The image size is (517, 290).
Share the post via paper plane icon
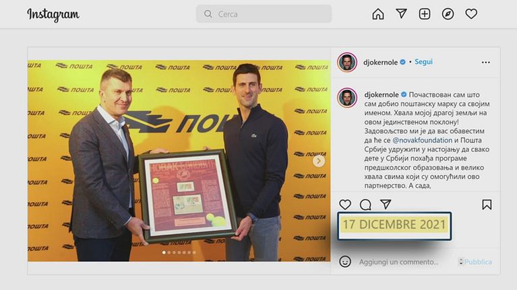point(386,204)
